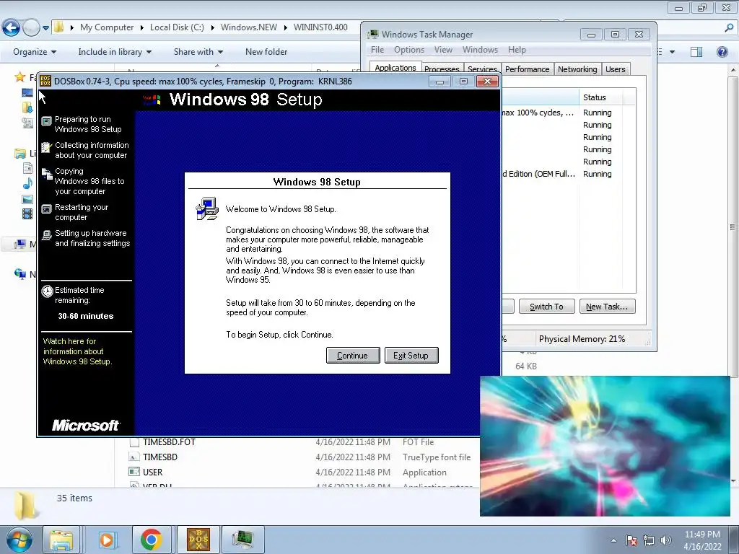Image resolution: width=739 pixels, height=554 pixels.
Task: Toggle the Explorer preview pane icon
Action: click(696, 52)
